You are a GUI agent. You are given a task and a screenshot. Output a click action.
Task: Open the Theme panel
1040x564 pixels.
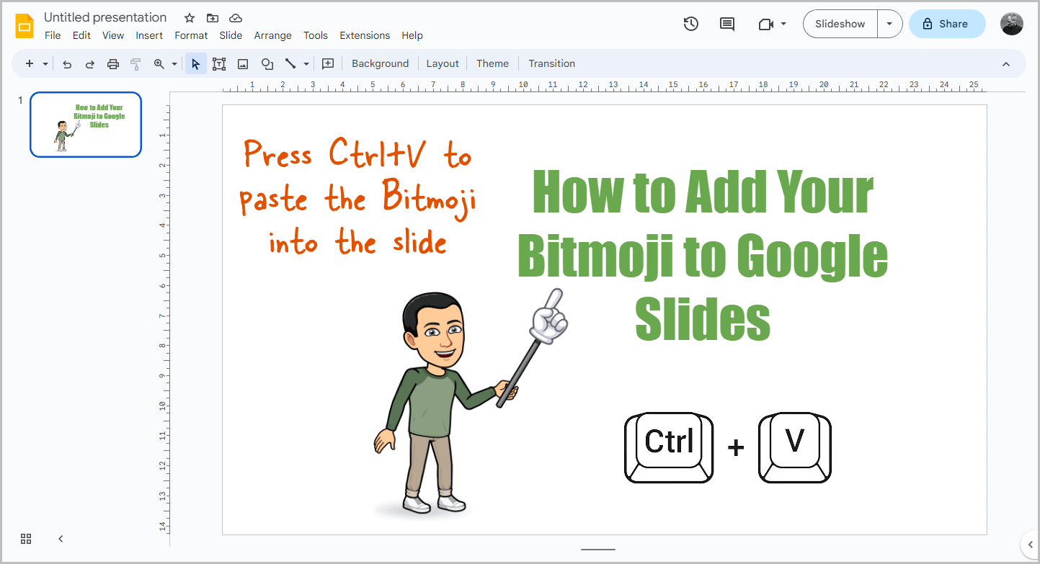point(492,63)
